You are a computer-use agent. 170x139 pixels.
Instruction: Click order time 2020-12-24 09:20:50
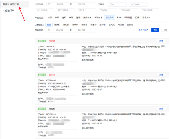tap(57, 84)
